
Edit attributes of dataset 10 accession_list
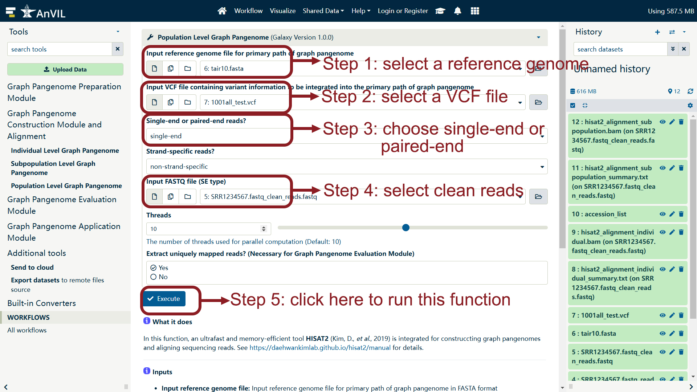[x=672, y=214]
